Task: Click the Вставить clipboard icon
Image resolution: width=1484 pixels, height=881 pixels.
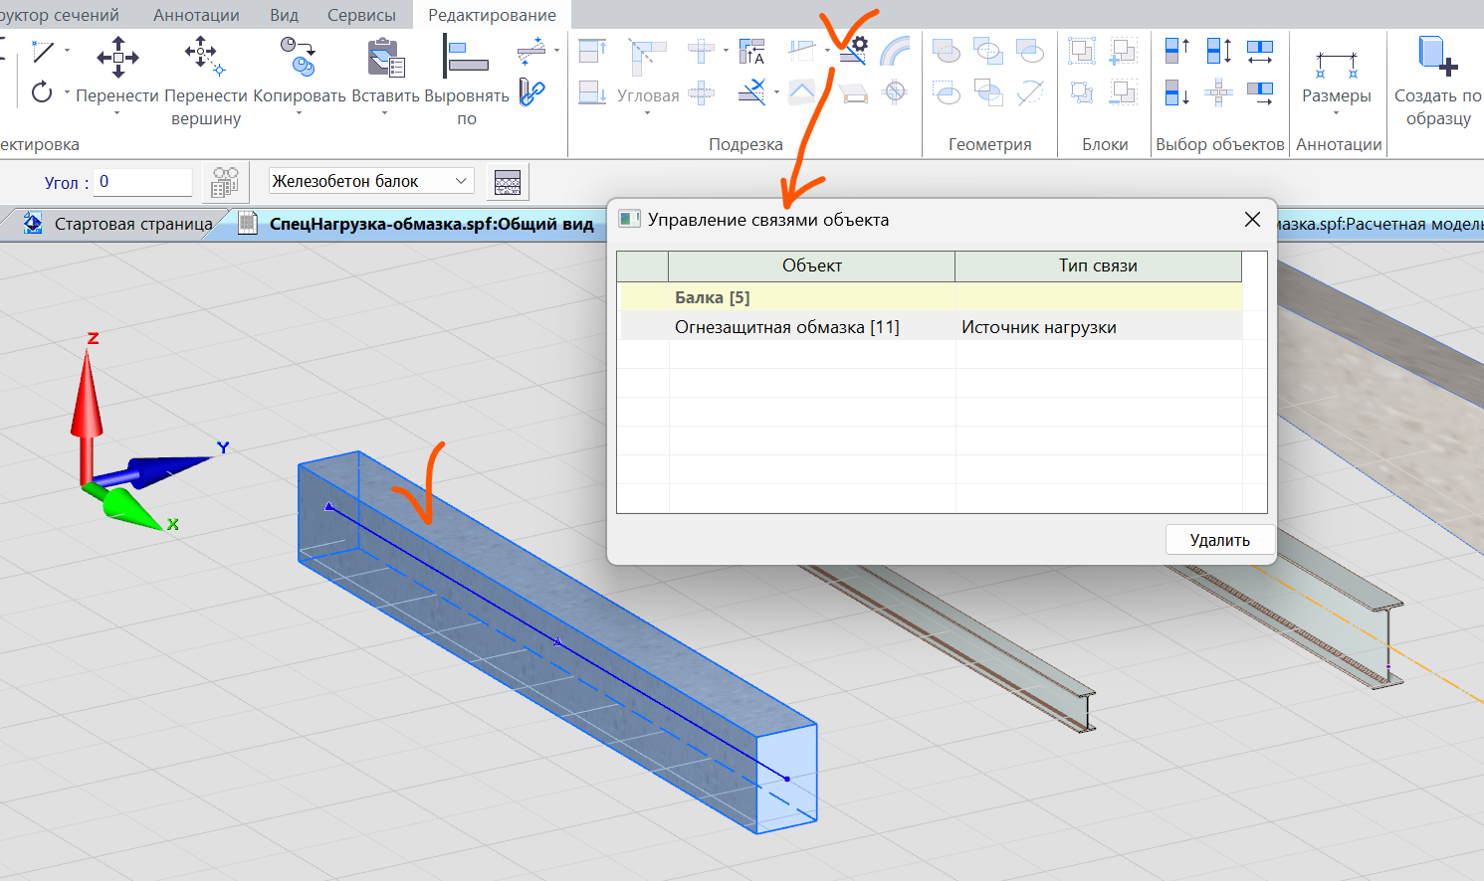Action: click(x=385, y=57)
